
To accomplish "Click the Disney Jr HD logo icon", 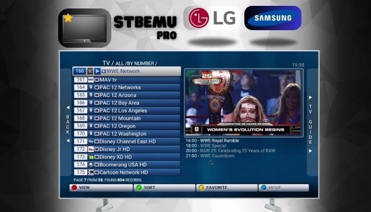I will point(91,149).
